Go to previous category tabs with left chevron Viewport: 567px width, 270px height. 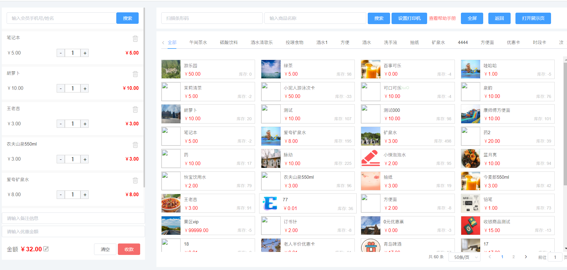163,42
